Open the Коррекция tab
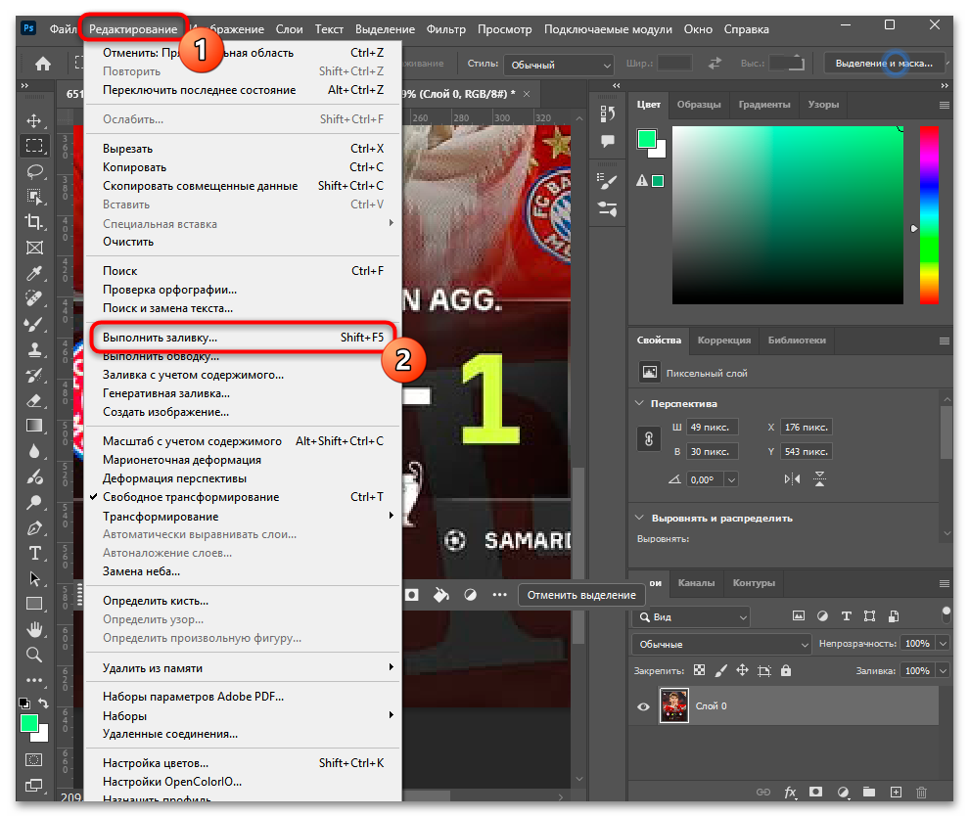 click(x=723, y=340)
